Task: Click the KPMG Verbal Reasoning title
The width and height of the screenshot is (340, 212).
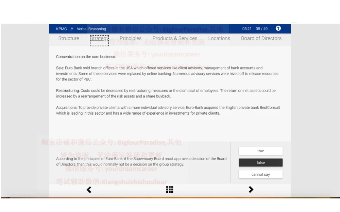Action: (x=81, y=29)
